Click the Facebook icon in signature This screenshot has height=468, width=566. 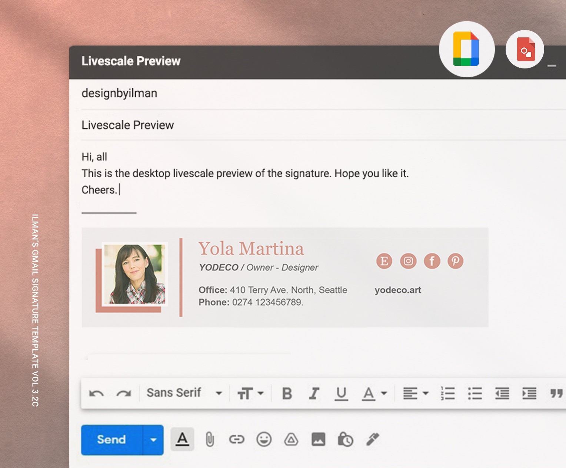tap(432, 261)
